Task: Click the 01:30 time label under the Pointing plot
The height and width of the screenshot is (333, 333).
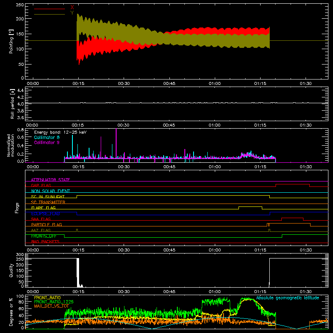Action: tap(306, 84)
